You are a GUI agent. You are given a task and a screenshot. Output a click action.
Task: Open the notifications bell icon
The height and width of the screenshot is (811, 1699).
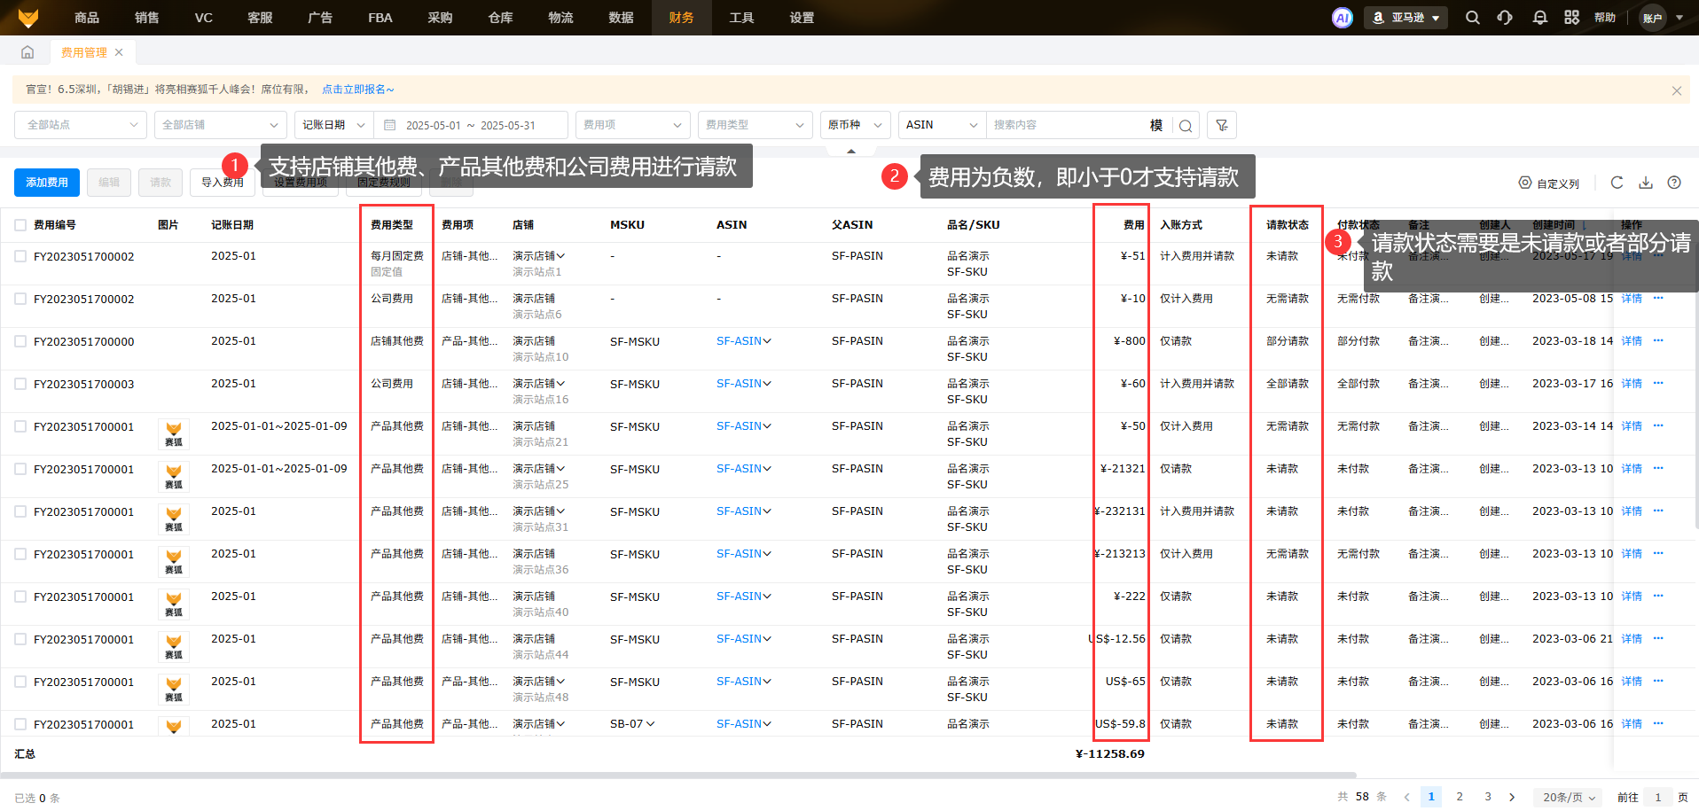[1539, 18]
